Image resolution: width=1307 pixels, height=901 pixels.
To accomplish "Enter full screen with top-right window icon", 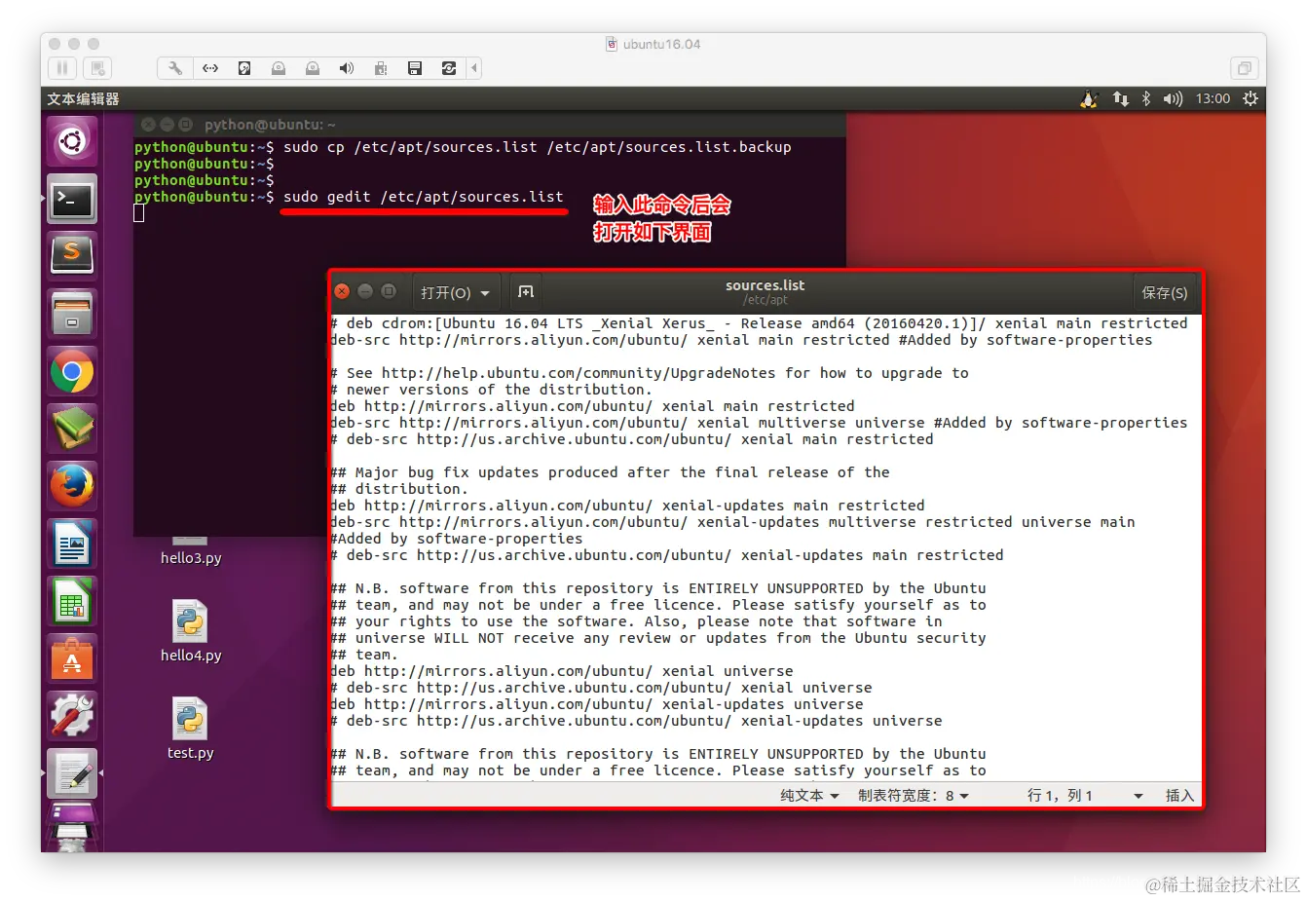I will (x=1244, y=68).
